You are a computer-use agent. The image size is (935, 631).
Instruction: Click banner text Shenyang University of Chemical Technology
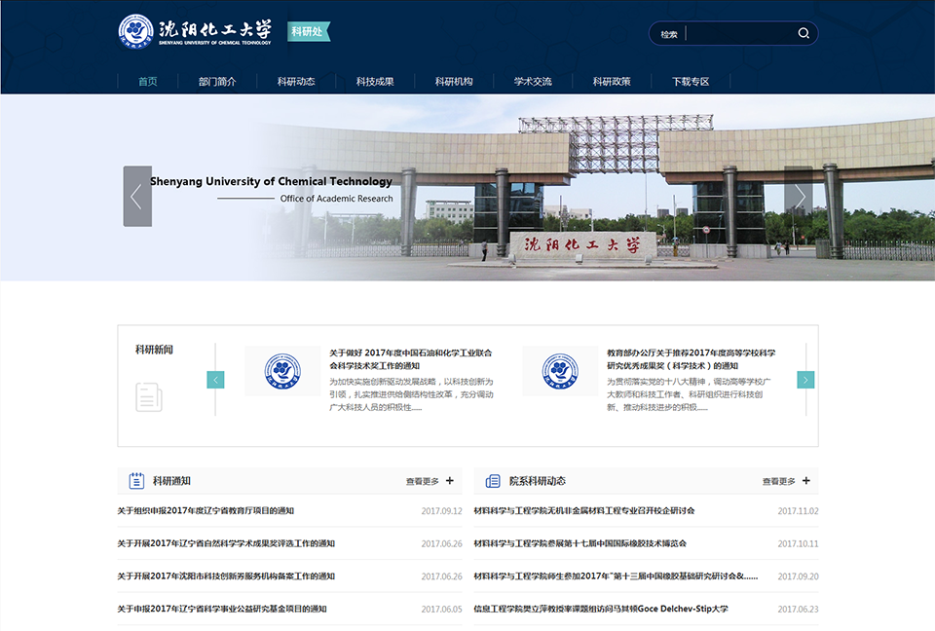click(272, 181)
